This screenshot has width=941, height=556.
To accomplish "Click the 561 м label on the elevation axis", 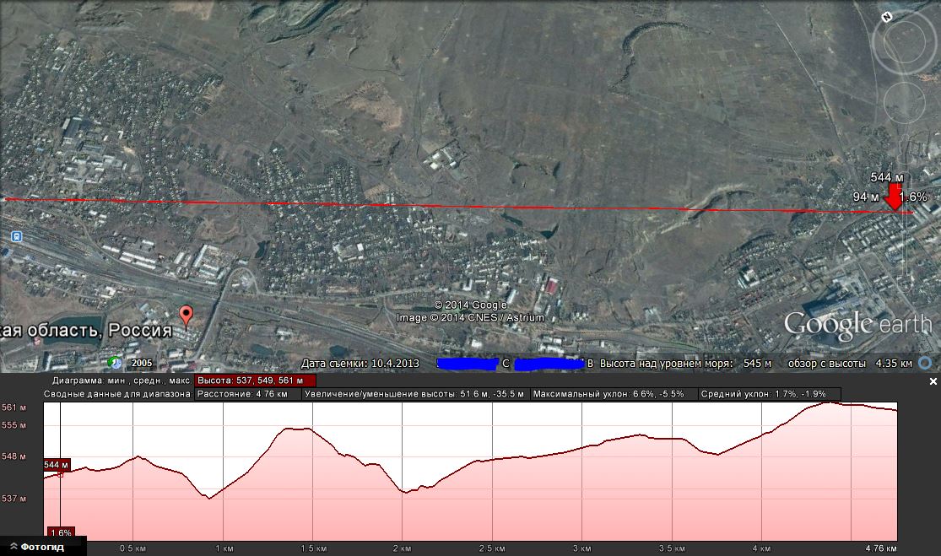I will (x=14, y=408).
